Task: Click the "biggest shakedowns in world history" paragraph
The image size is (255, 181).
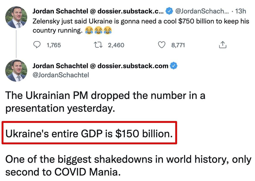Action: [128, 165]
